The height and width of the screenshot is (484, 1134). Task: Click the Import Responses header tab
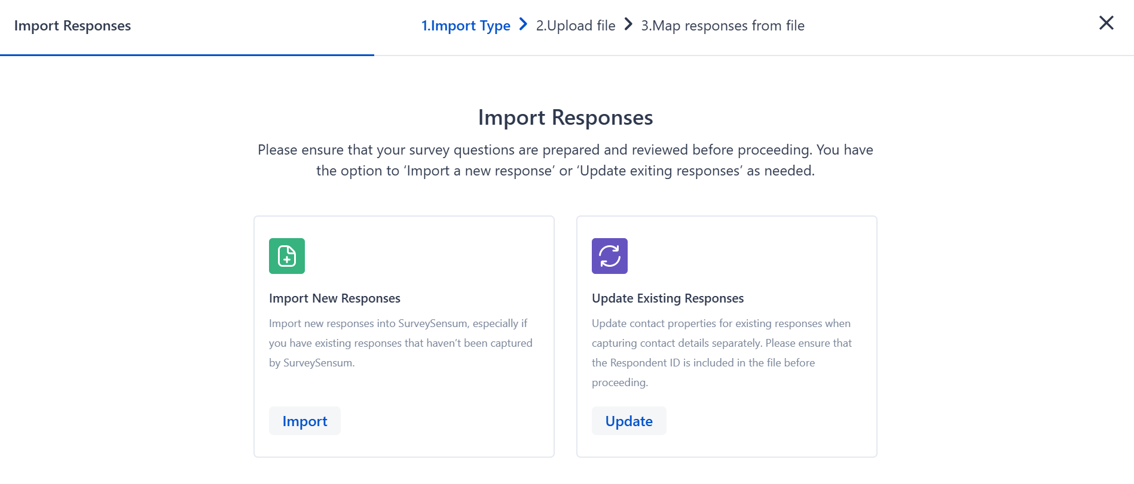click(x=73, y=26)
